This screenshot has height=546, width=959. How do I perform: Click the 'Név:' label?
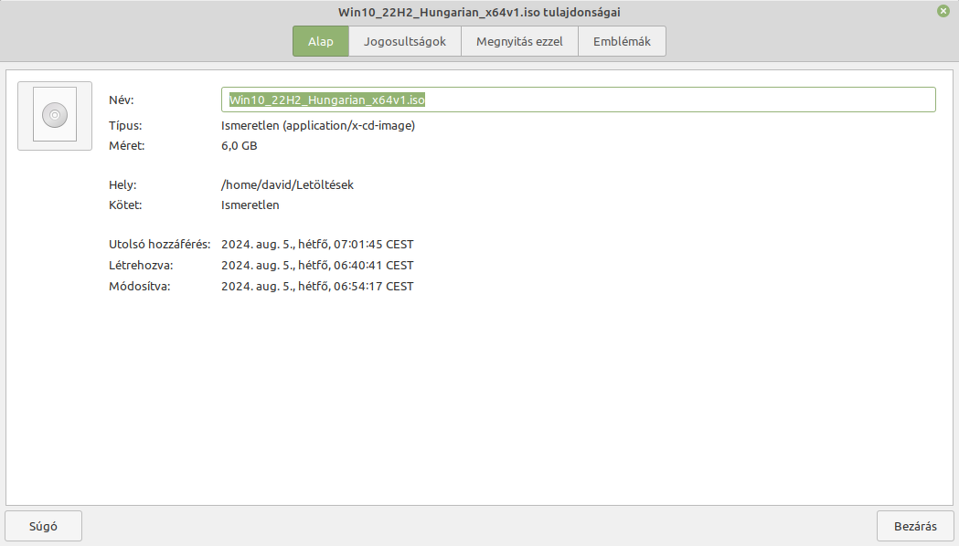point(121,100)
